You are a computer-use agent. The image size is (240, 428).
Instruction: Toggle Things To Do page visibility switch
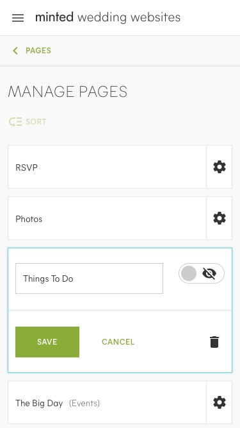point(202,273)
